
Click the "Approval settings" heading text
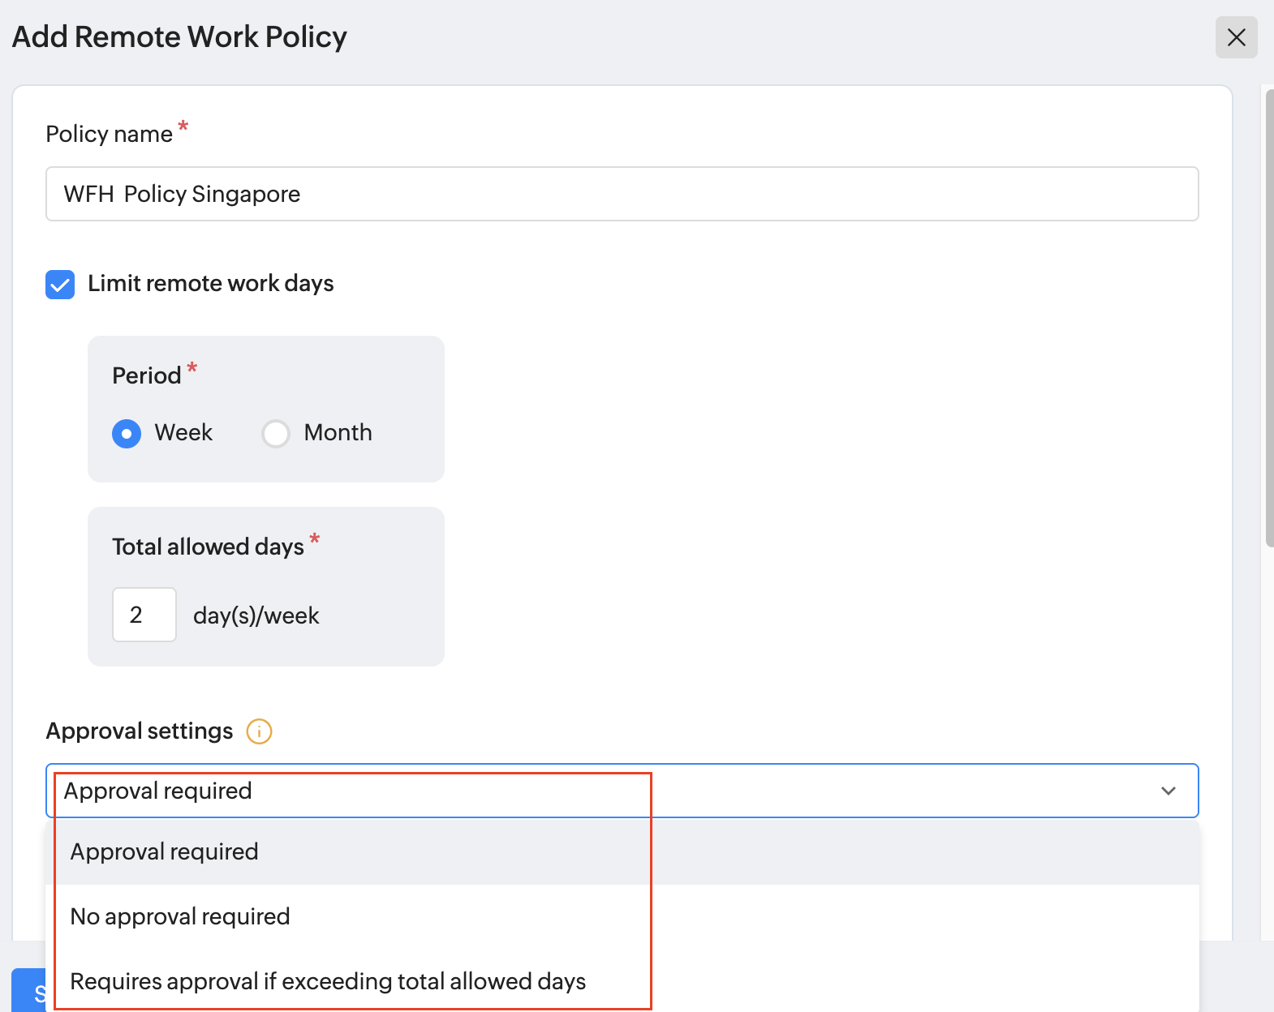pos(140,731)
